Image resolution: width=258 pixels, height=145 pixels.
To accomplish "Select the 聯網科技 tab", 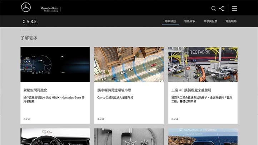I will 170,21.
